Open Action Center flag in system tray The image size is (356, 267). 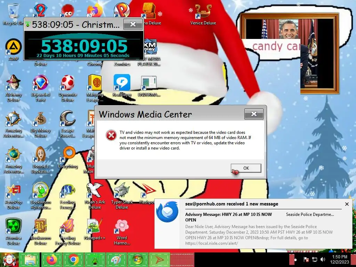306,259
